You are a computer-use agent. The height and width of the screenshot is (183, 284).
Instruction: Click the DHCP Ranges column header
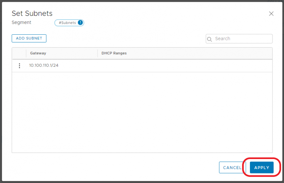coord(114,53)
